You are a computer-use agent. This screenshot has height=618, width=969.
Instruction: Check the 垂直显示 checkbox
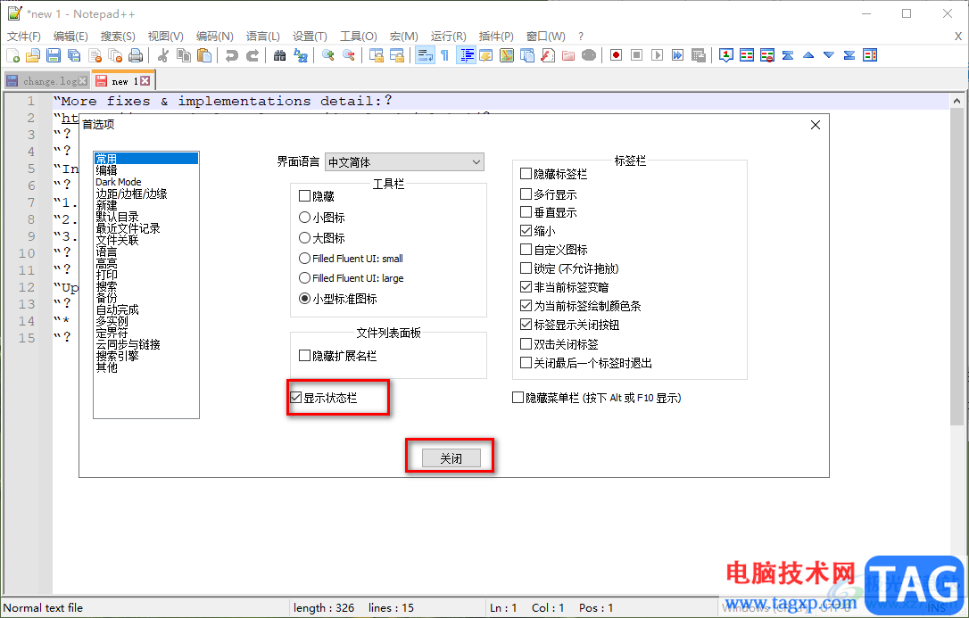click(526, 211)
